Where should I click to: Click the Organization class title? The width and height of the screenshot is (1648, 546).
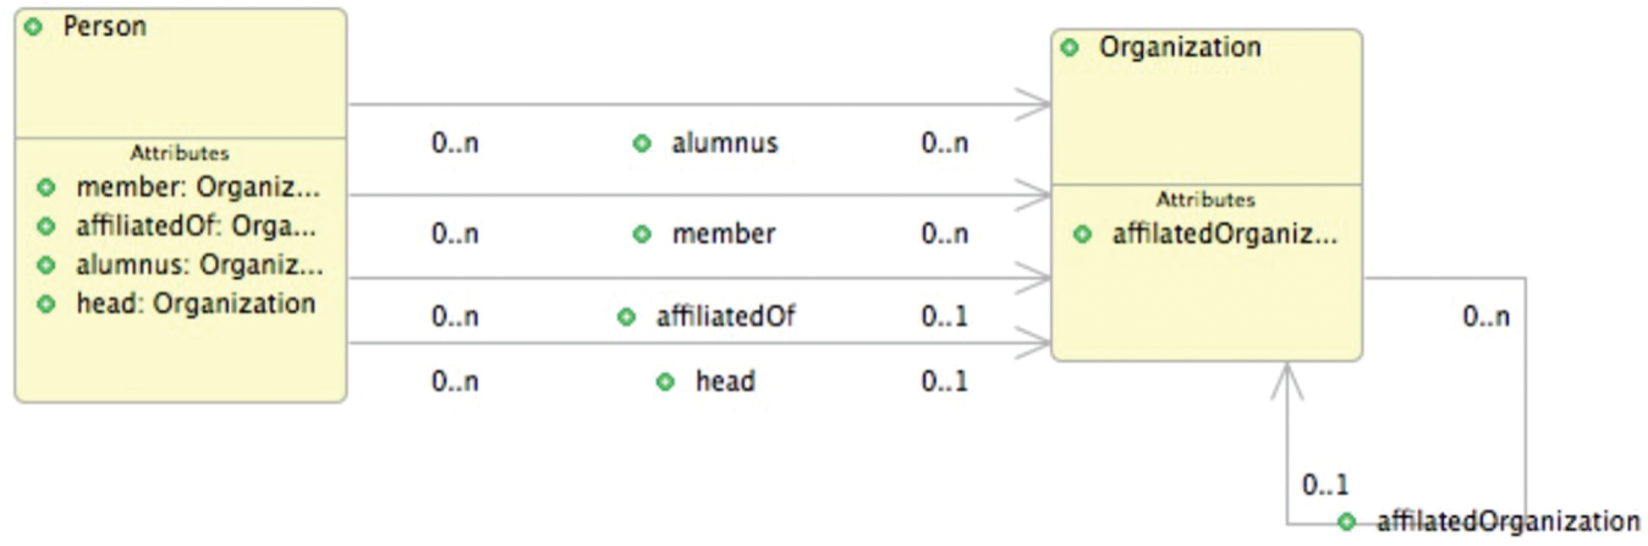pyautogui.click(x=1179, y=47)
